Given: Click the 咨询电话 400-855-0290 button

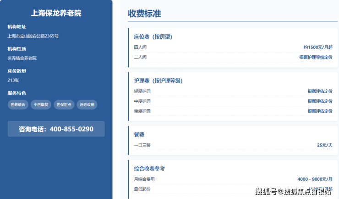Looking at the screenshot, I should 56,129.
